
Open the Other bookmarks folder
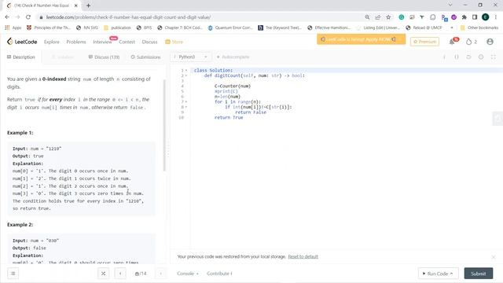(479, 28)
